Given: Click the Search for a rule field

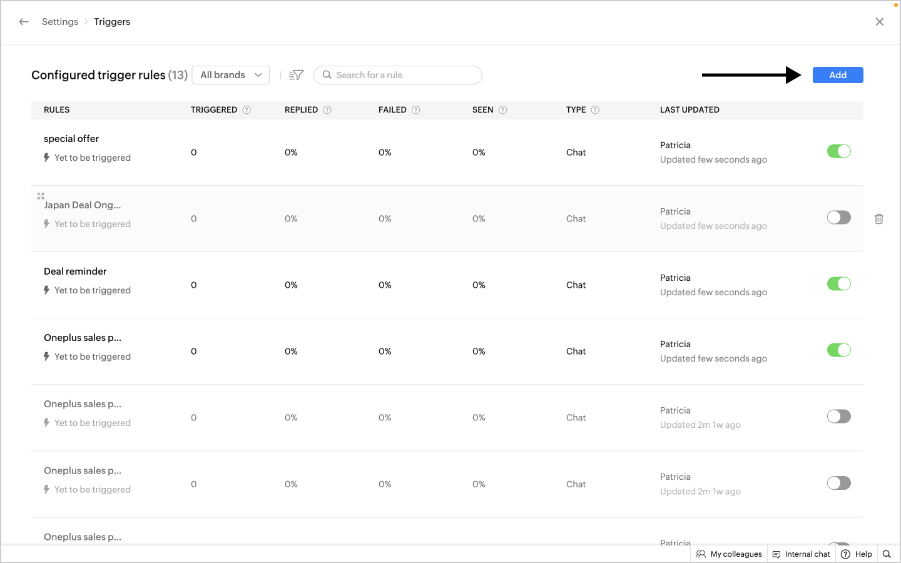Looking at the screenshot, I should [404, 75].
